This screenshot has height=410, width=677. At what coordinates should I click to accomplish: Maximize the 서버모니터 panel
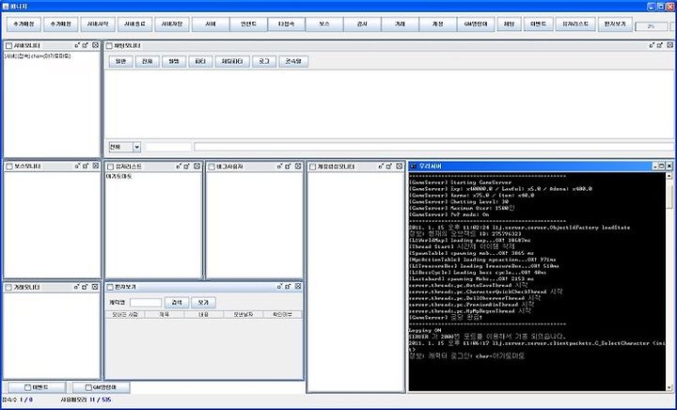click(x=86, y=45)
